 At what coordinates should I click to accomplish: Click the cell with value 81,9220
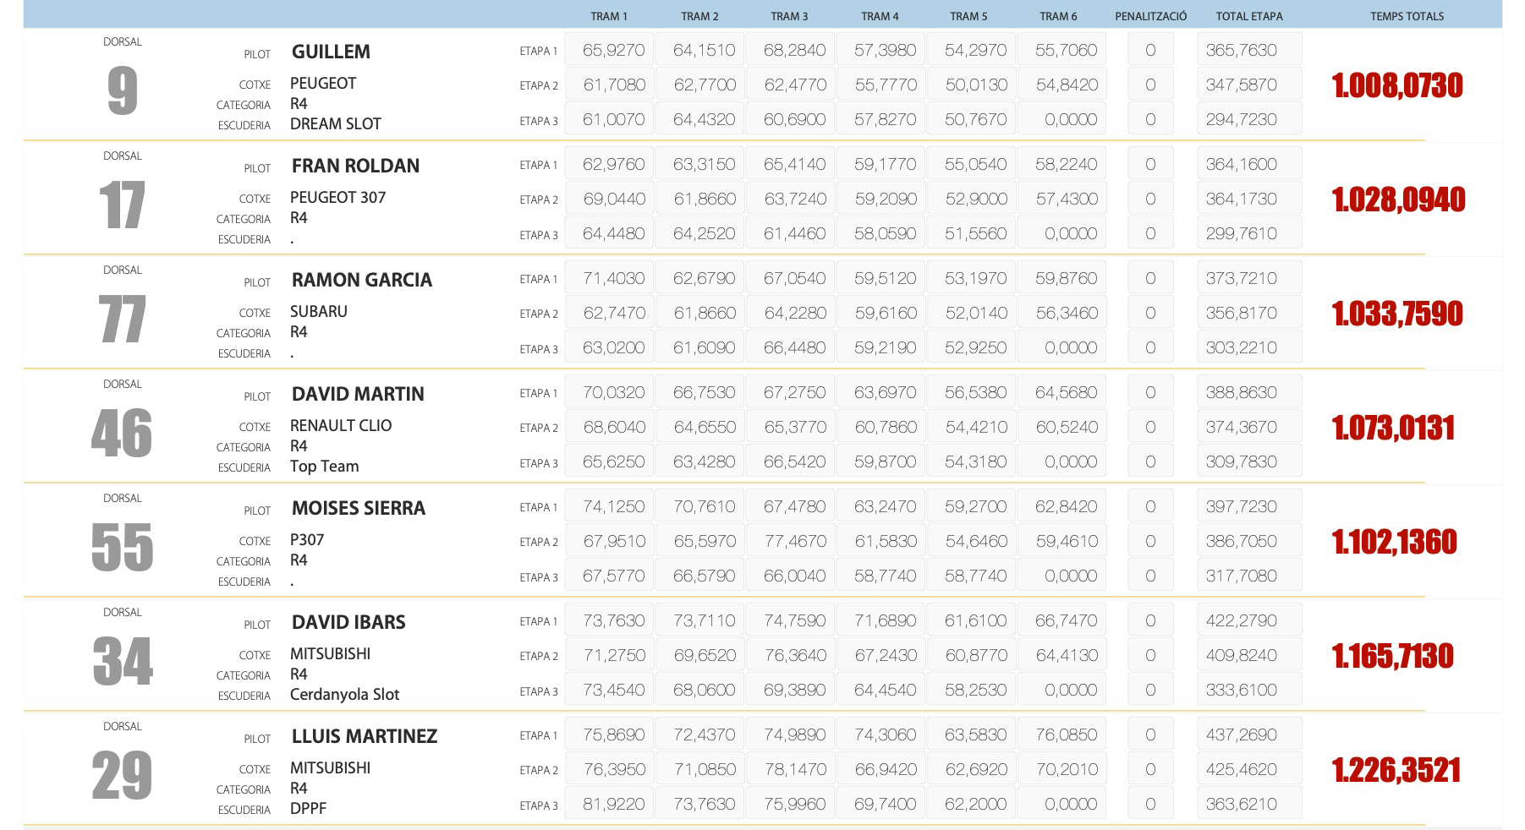point(613,804)
